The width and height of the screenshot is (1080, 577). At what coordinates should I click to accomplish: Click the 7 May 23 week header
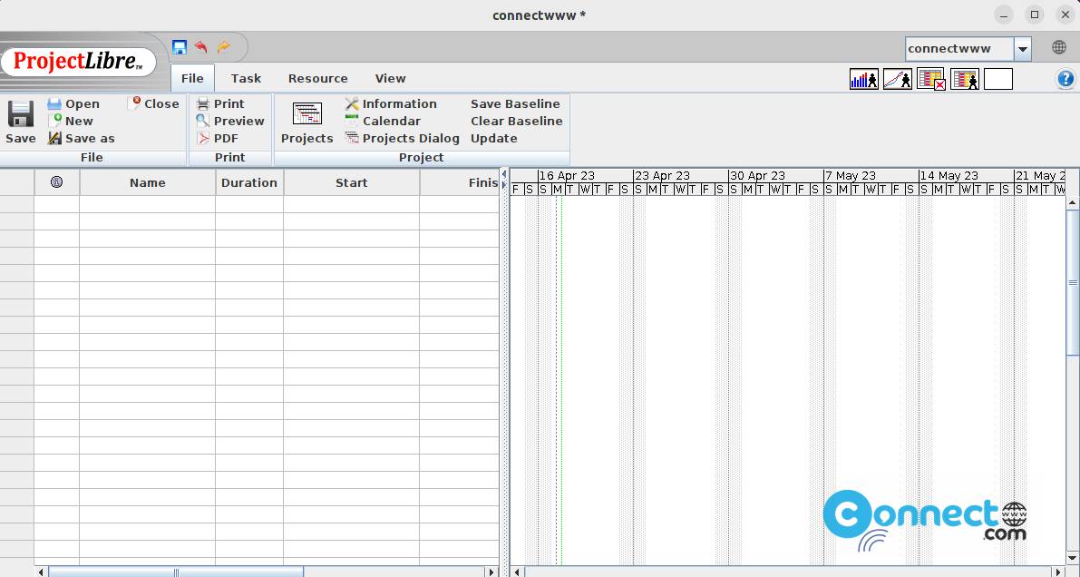pyautogui.click(x=871, y=176)
